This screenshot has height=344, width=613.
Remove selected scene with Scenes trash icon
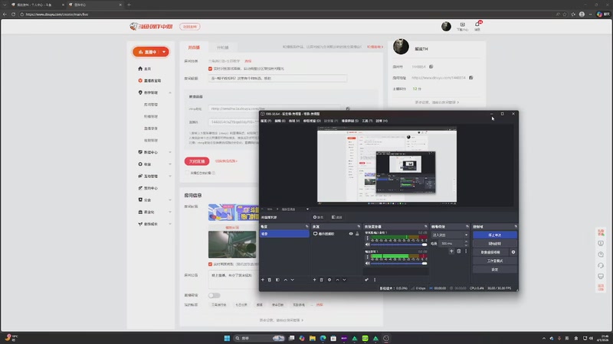pos(270,280)
